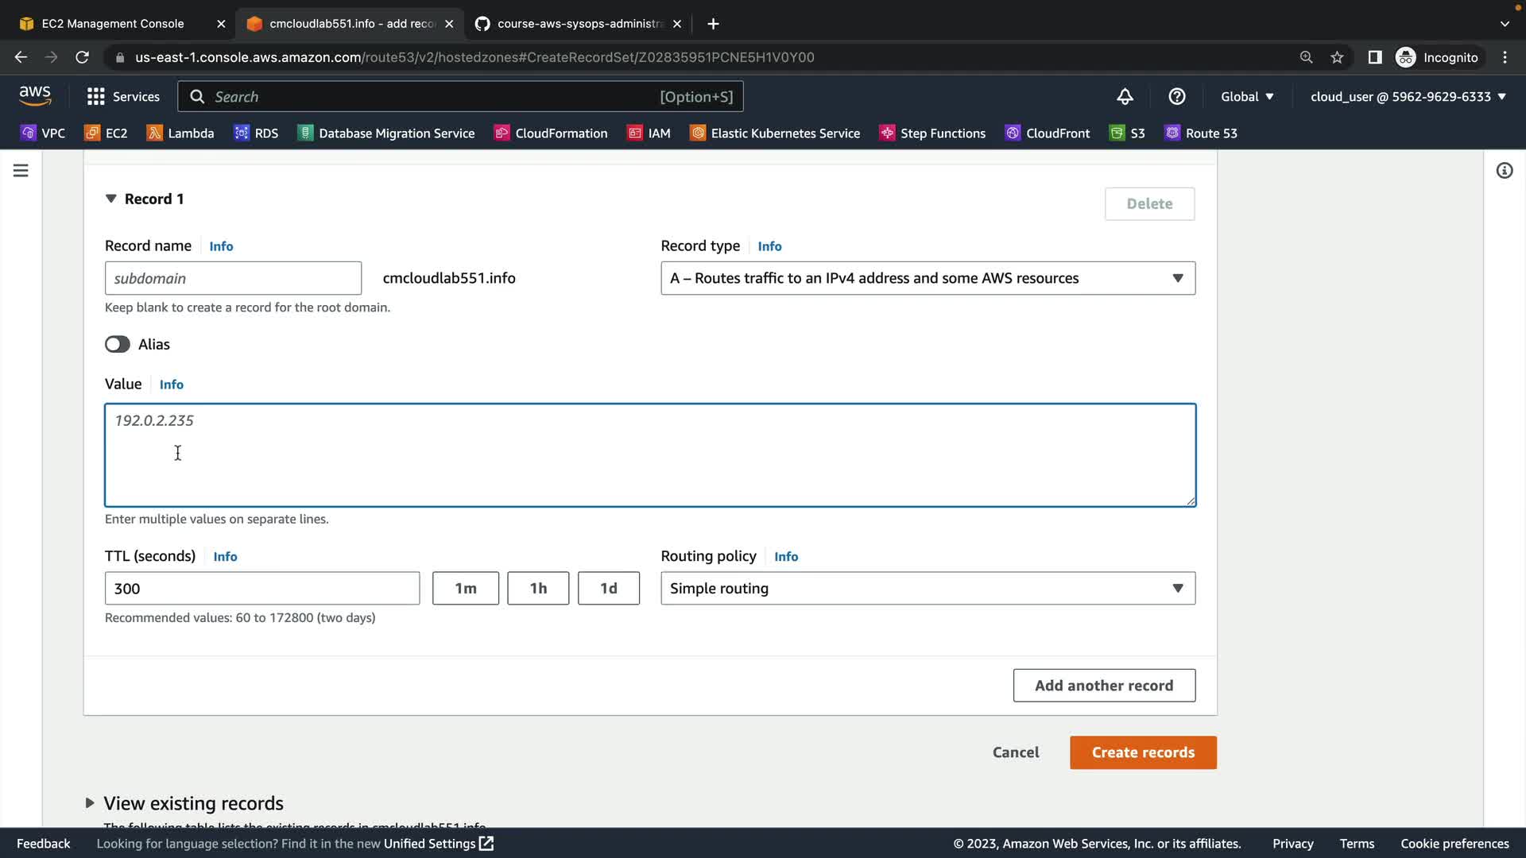The image size is (1526, 858).
Task: Click the Create records button
Action: [x=1142, y=752]
